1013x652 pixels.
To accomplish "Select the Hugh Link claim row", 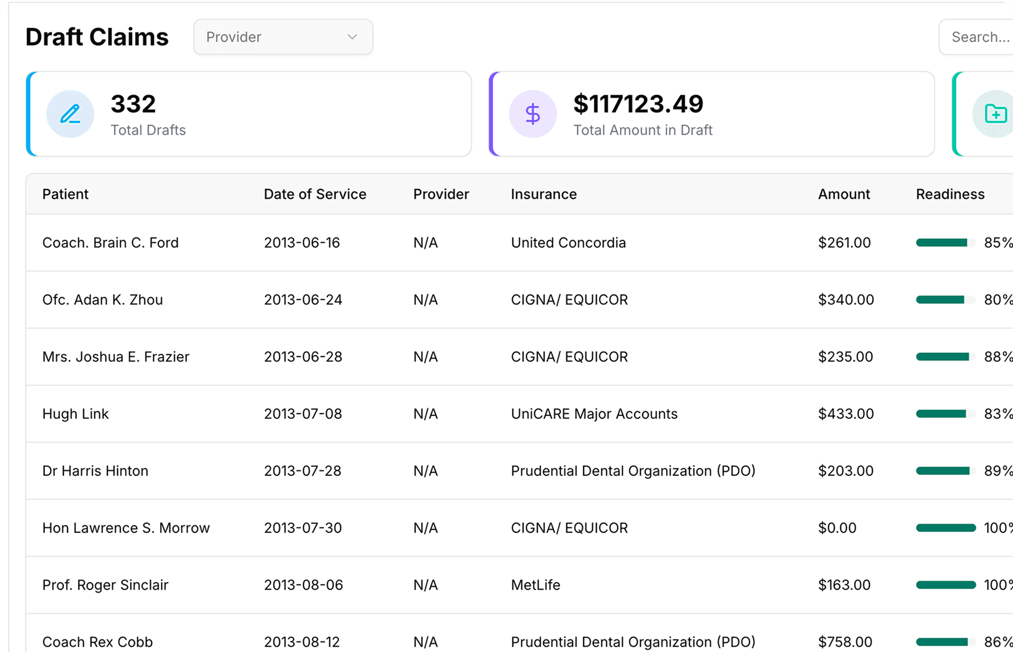I will pyautogui.click(x=76, y=414).
